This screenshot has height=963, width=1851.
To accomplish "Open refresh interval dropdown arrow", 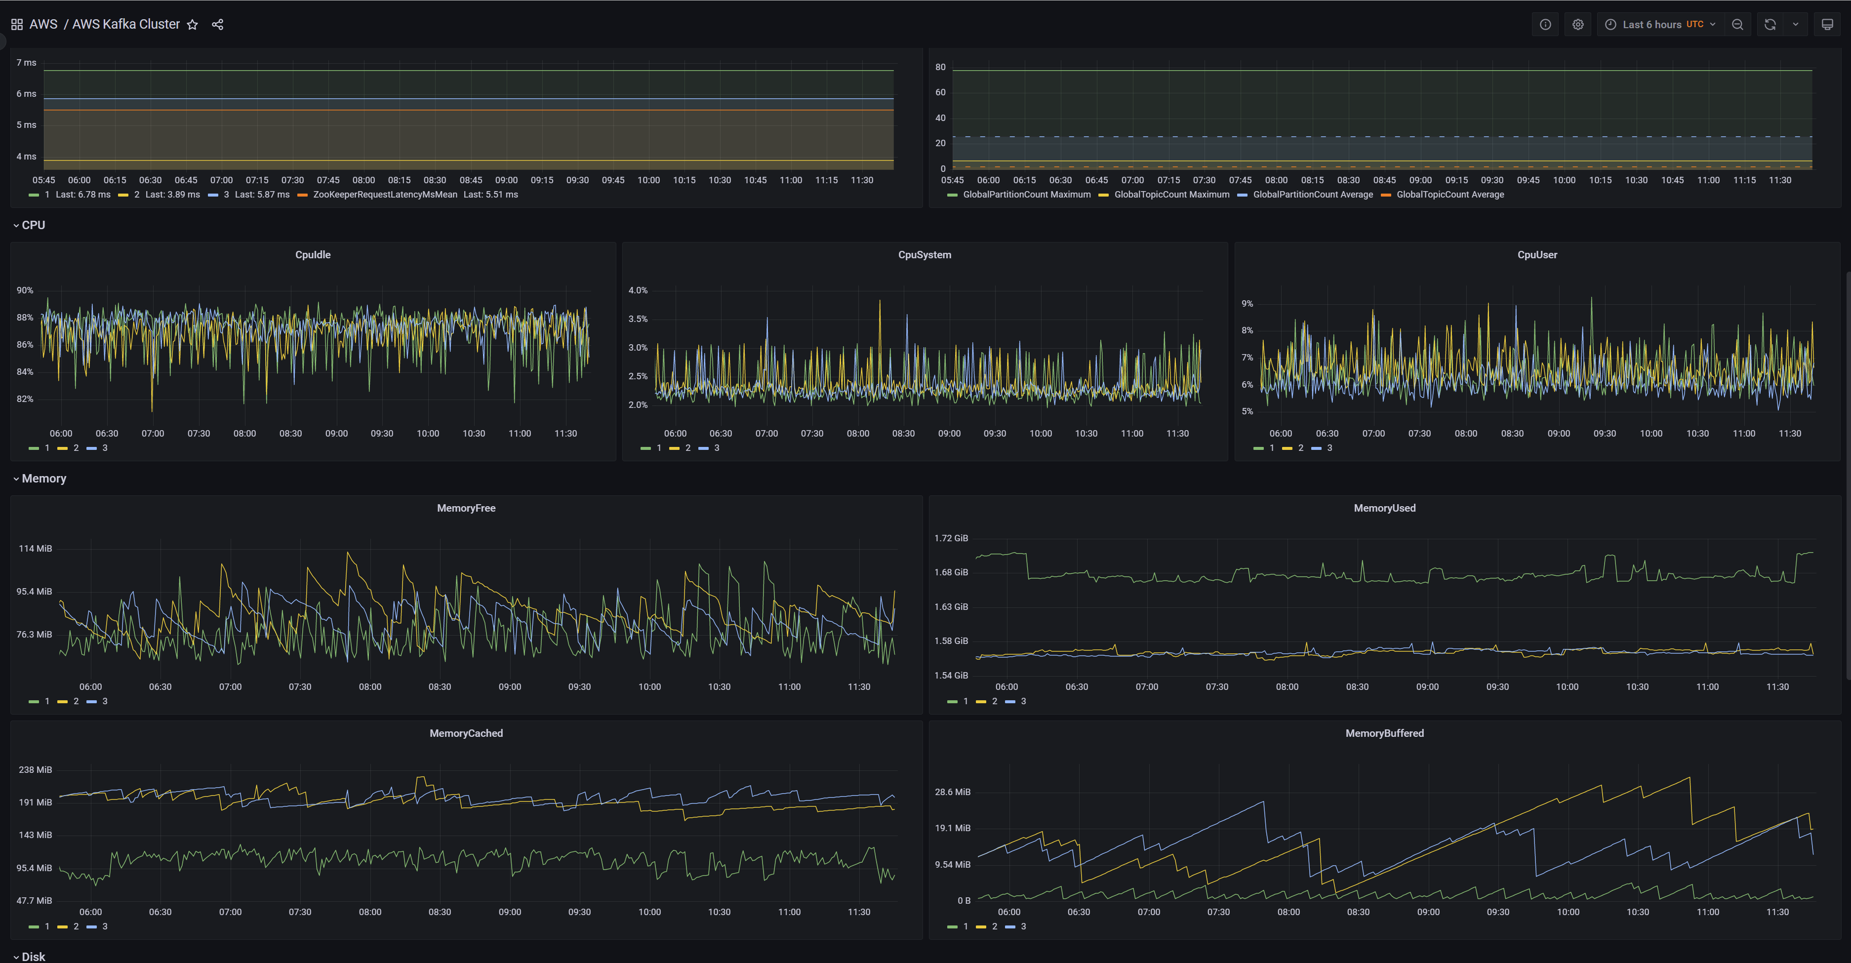I will tap(1795, 24).
